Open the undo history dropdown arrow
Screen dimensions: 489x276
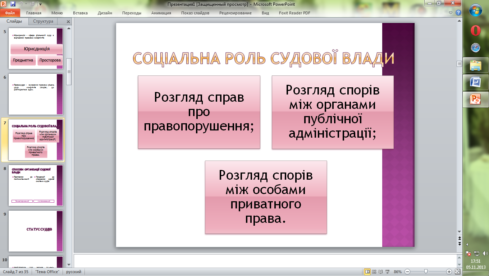[26, 4]
